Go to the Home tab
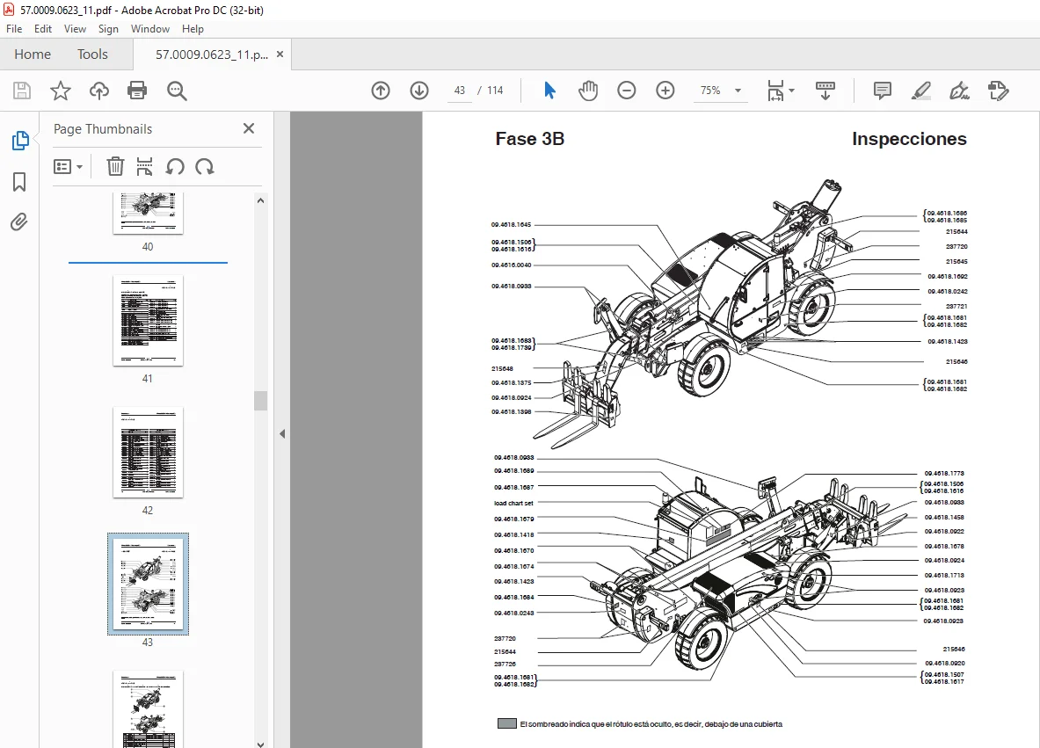The width and height of the screenshot is (1040, 748). [x=33, y=54]
